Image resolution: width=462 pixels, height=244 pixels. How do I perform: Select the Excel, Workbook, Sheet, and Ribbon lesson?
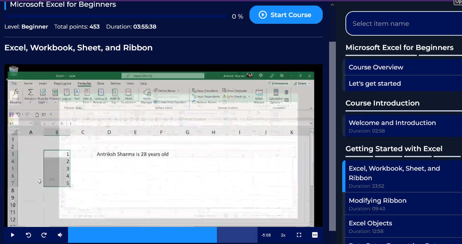click(403, 177)
